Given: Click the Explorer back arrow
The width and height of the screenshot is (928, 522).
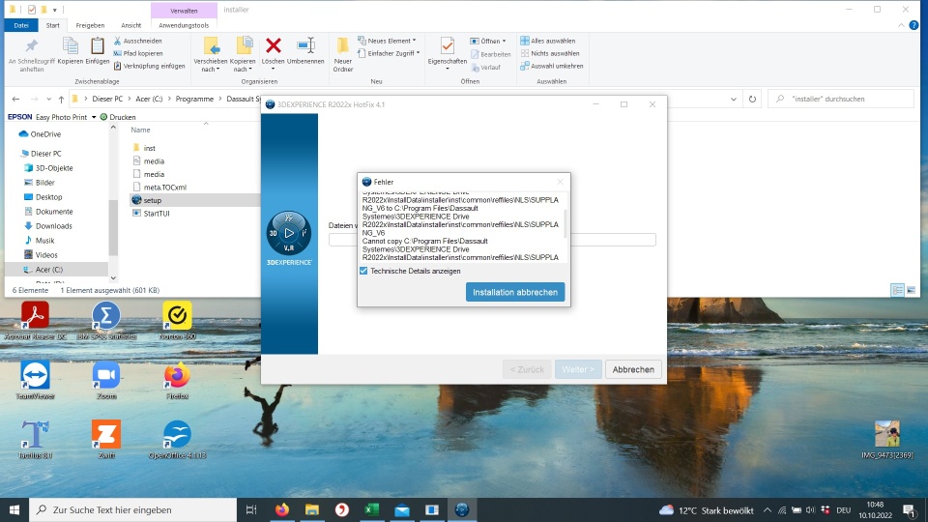Looking at the screenshot, I should tap(16, 99).
